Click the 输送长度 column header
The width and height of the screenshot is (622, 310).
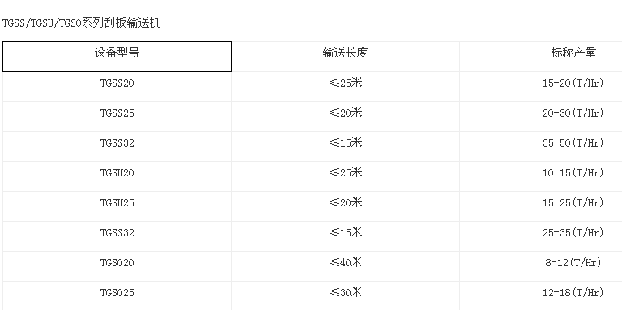pyautogui.click(x=346, y=57)
